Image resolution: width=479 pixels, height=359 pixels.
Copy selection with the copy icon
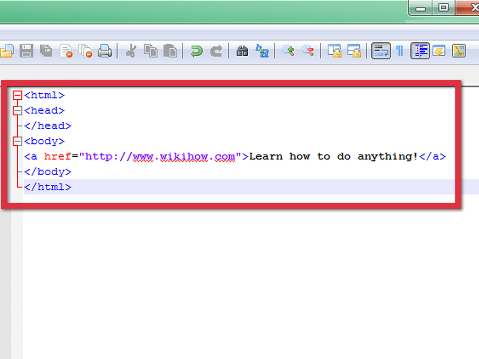tap(151, 51)
